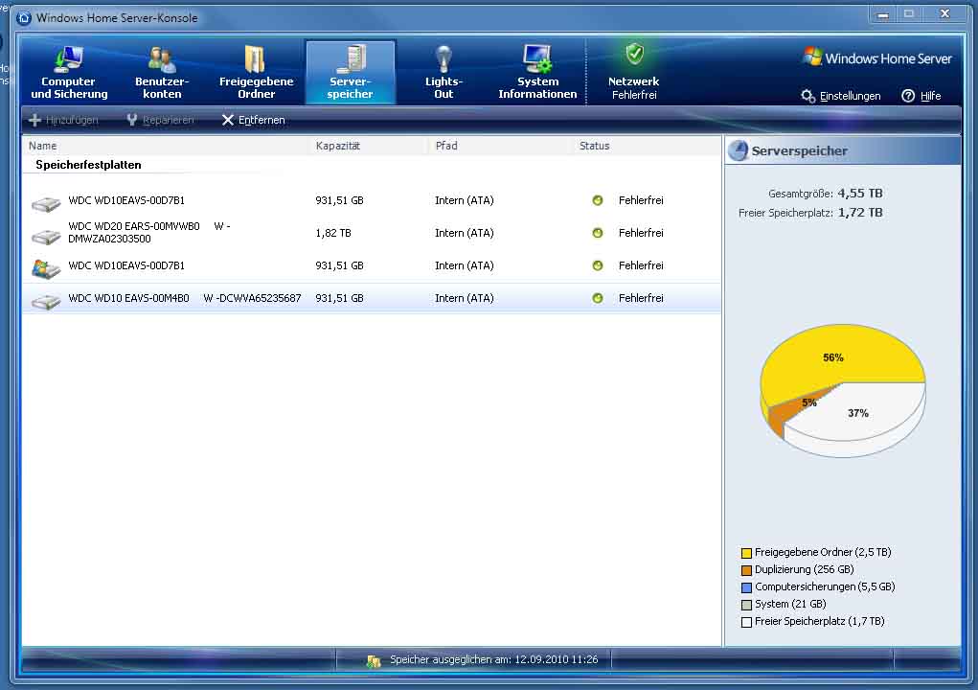This screenshot has width=978, height=690.
Task: Click the Windows Home Server logo
Action: point(876,58)
